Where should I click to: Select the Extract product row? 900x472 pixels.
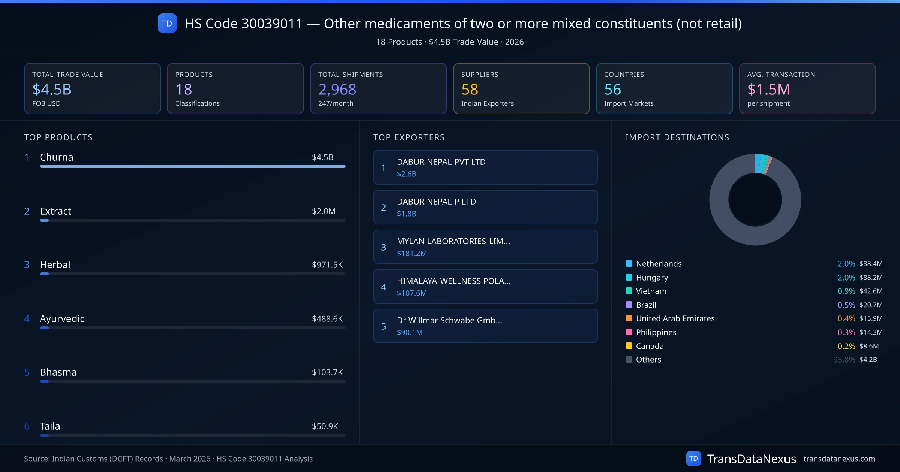[x=55, y=211]
